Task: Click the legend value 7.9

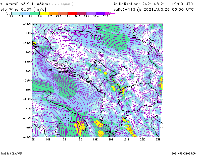Action: coord(40,16)
